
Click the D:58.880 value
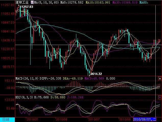[x=58, y=97]
